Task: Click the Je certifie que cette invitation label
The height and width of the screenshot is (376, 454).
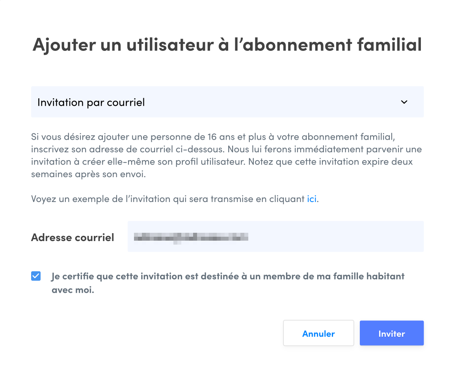Action: [x=228, y=276]
